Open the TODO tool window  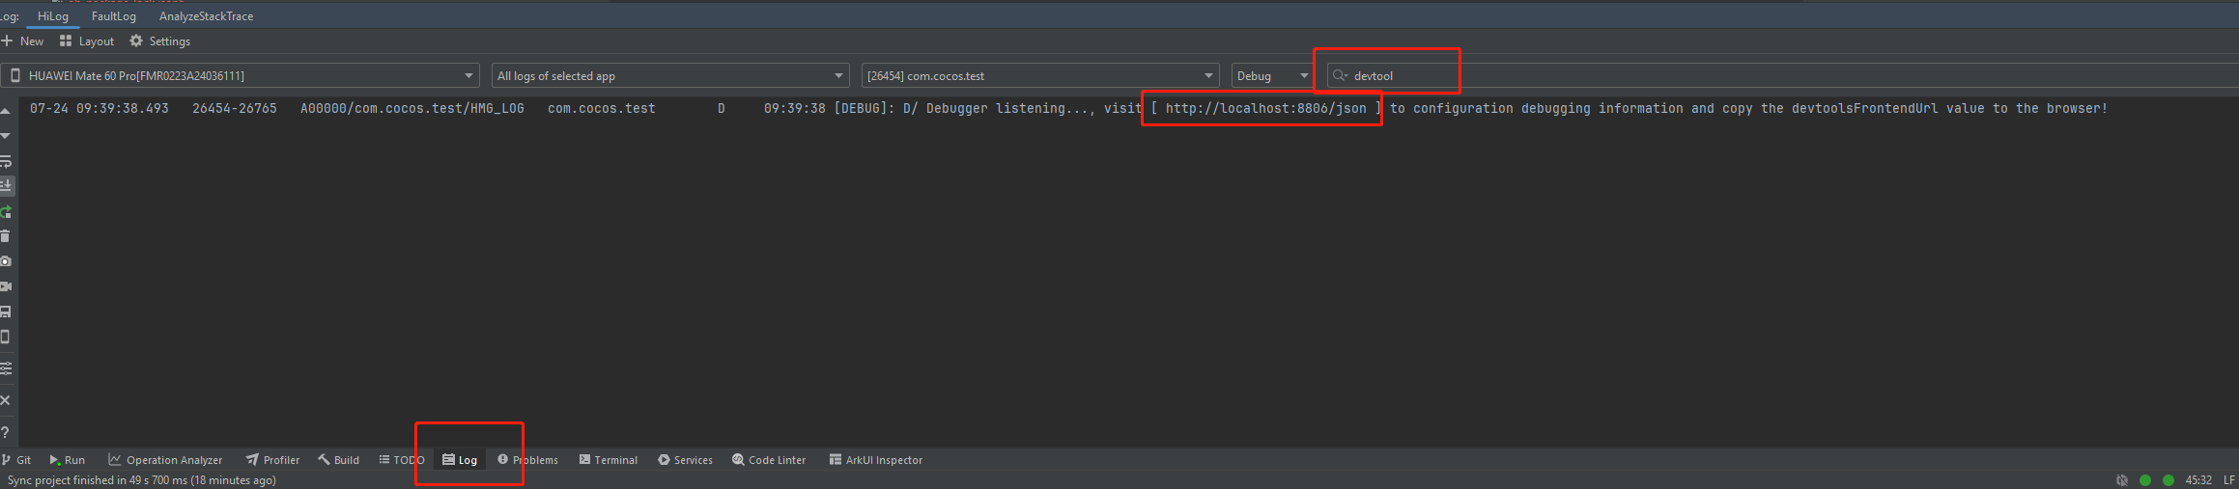pos(402,460)
